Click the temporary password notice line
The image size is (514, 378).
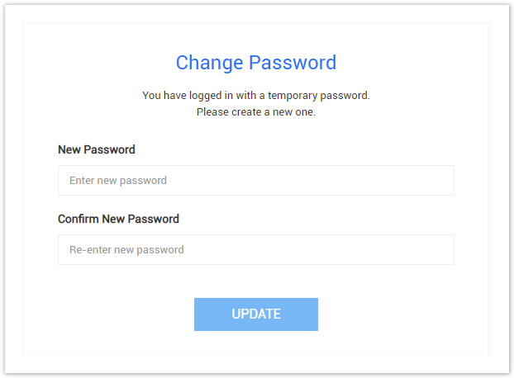256,96
